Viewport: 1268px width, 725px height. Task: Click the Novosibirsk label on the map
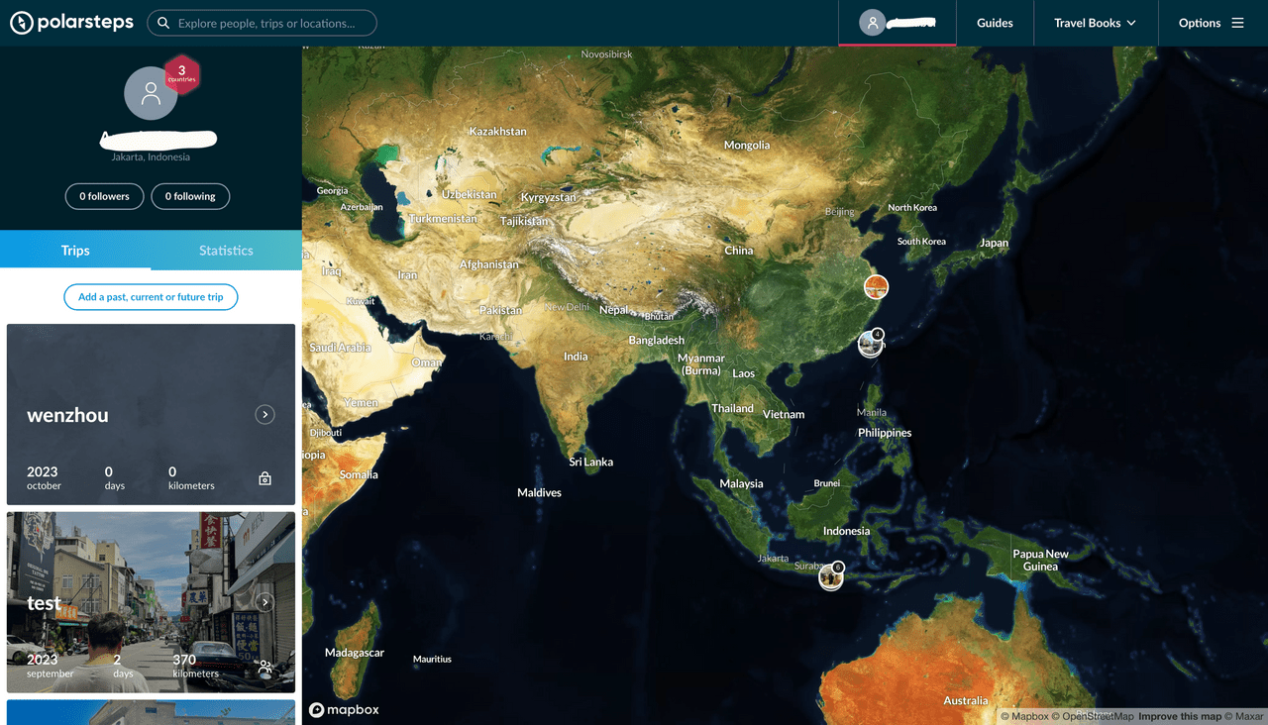pos(606,54)
